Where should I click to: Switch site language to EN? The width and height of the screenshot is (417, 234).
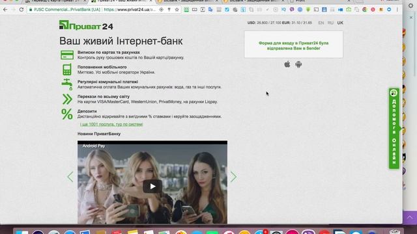click(321, 23)
